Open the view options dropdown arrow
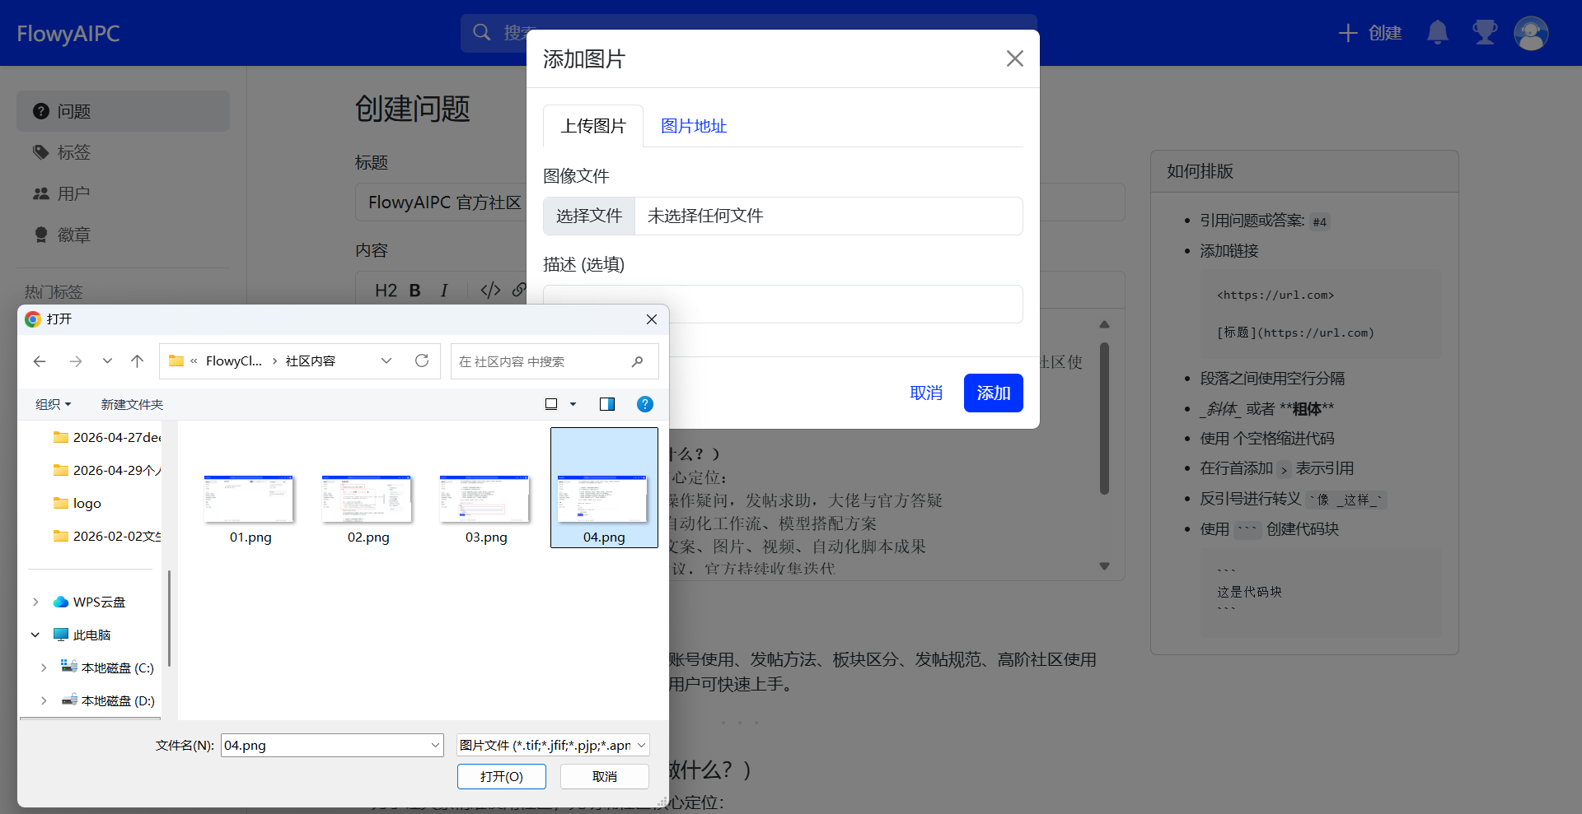The height and width of the screenshot is (814, 1582). 573,404
